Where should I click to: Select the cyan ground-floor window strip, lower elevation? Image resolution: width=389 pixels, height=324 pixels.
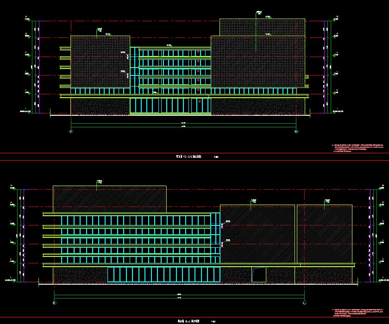pos(164,274)
